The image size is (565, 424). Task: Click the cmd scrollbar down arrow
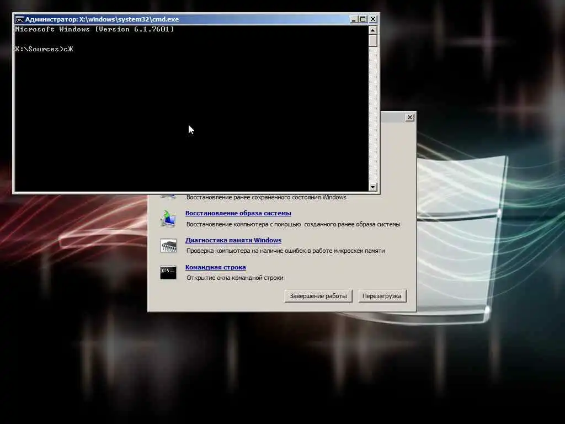point(373,187)
